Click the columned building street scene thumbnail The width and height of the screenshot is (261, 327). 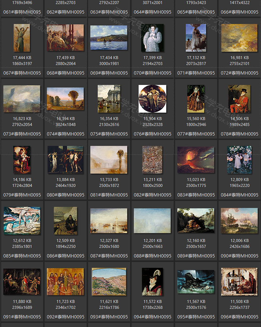tap(109, 99)
